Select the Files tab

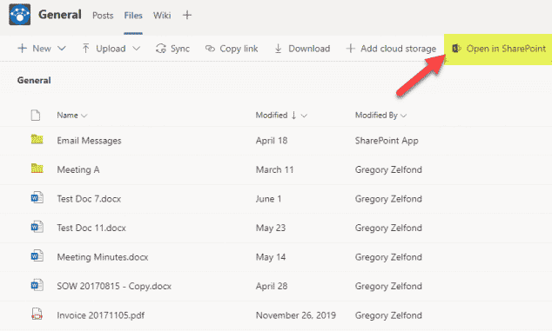[x=133, y=16]
